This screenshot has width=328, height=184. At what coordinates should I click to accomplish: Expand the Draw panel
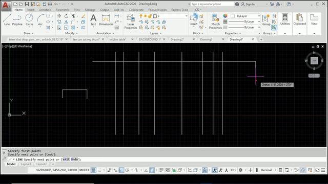[x=29, y=33]
